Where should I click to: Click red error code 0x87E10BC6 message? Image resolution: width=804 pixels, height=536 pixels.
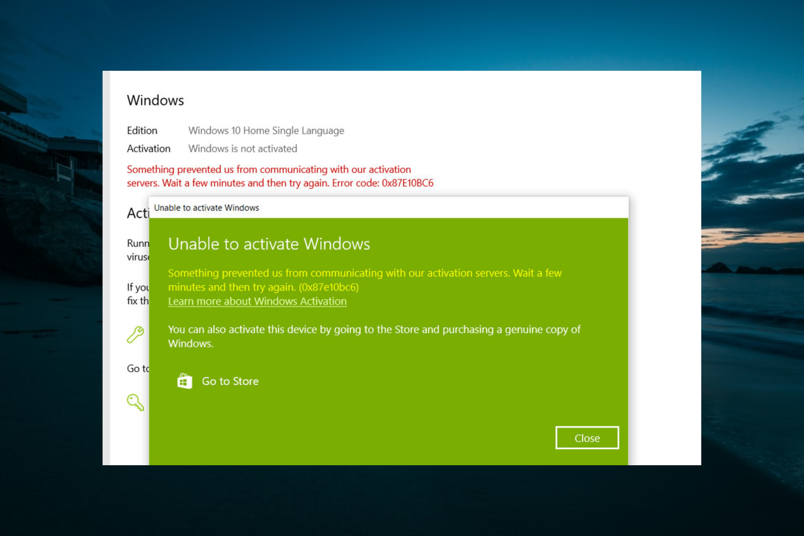tap(280, 176)
